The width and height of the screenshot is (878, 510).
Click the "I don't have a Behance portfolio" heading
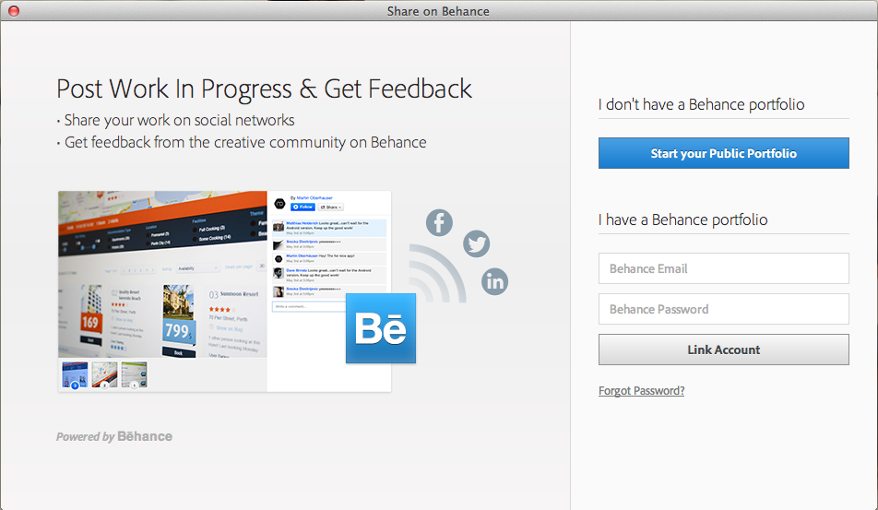pyautogui.click(x=701, y=104)
